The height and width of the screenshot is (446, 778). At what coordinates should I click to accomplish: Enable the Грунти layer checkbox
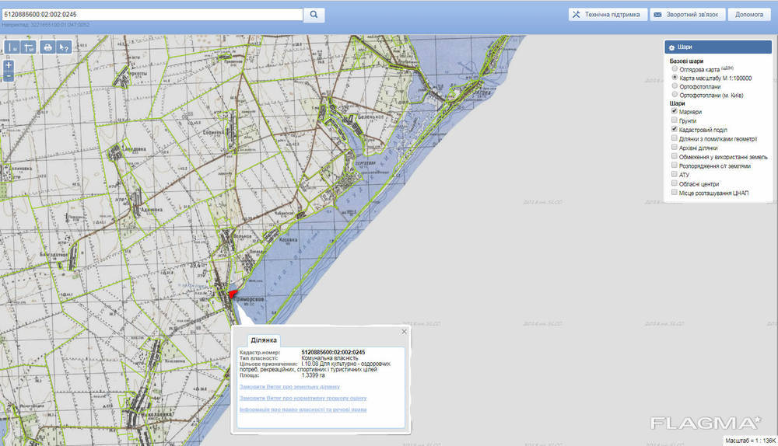674,120
